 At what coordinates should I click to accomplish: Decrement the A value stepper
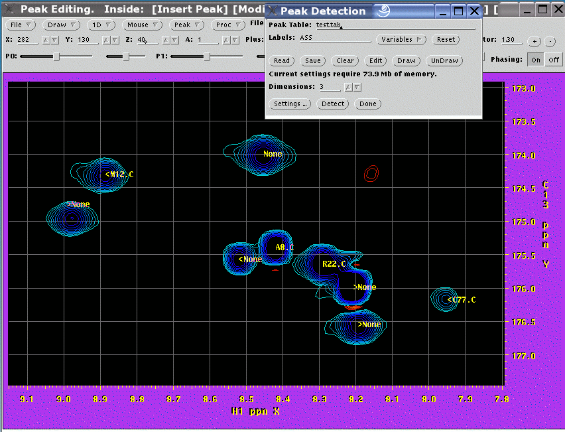tap(235, 40)
